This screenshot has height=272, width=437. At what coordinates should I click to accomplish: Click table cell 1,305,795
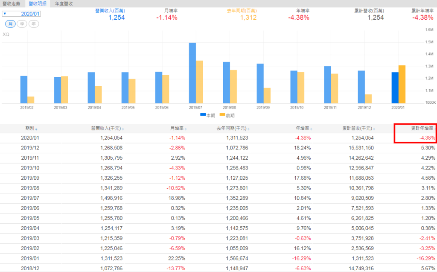[x=111, y=158]
